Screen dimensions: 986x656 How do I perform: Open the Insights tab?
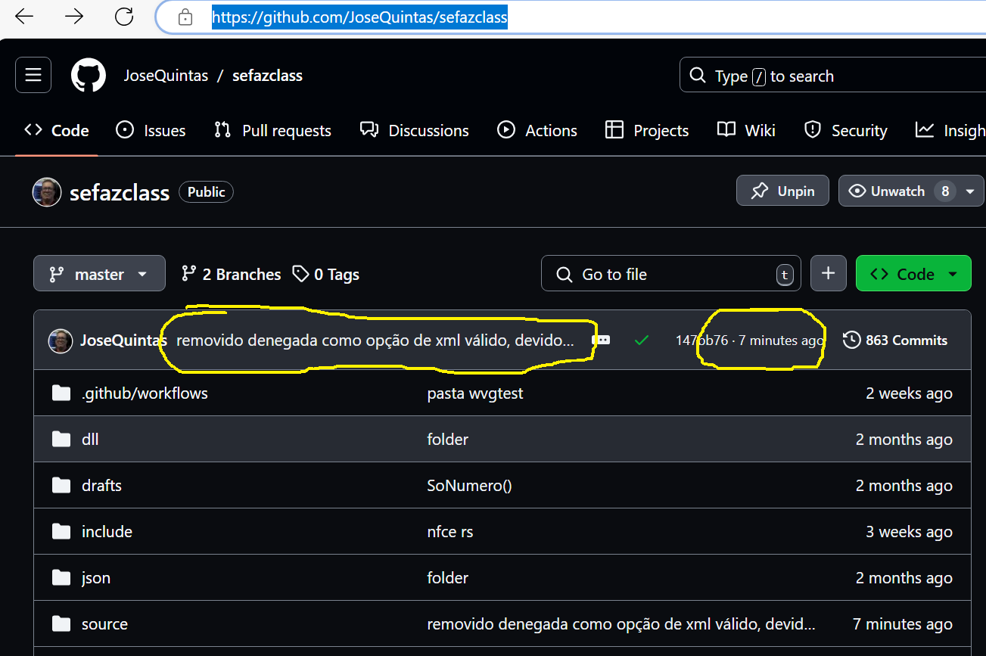coord(950,130)
